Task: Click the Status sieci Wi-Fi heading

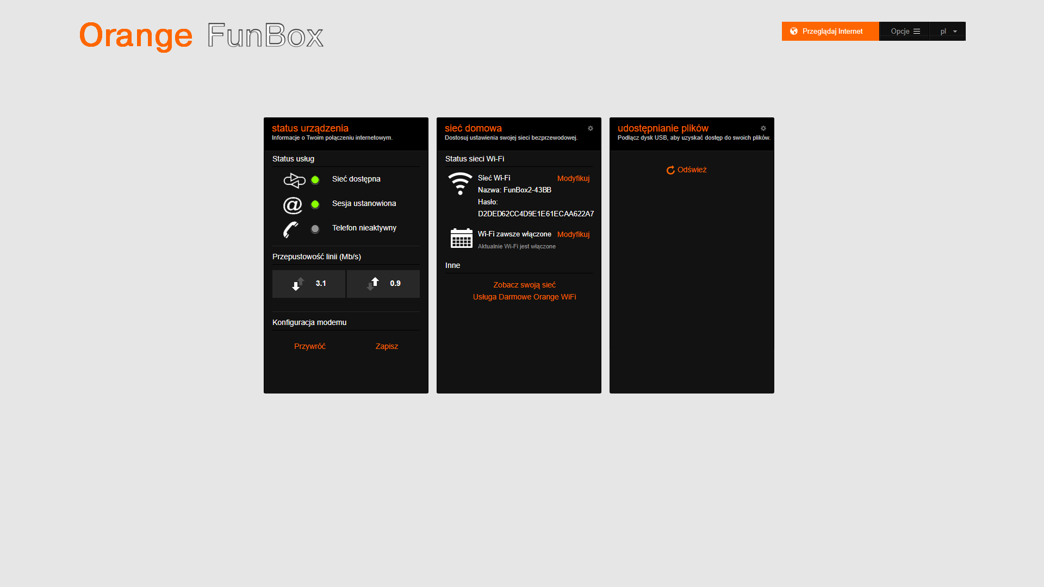Action: coord(475,159)
